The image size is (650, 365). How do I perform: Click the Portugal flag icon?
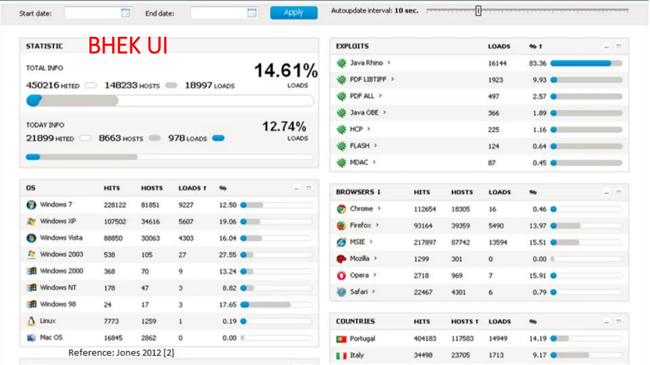pos(342,339)
